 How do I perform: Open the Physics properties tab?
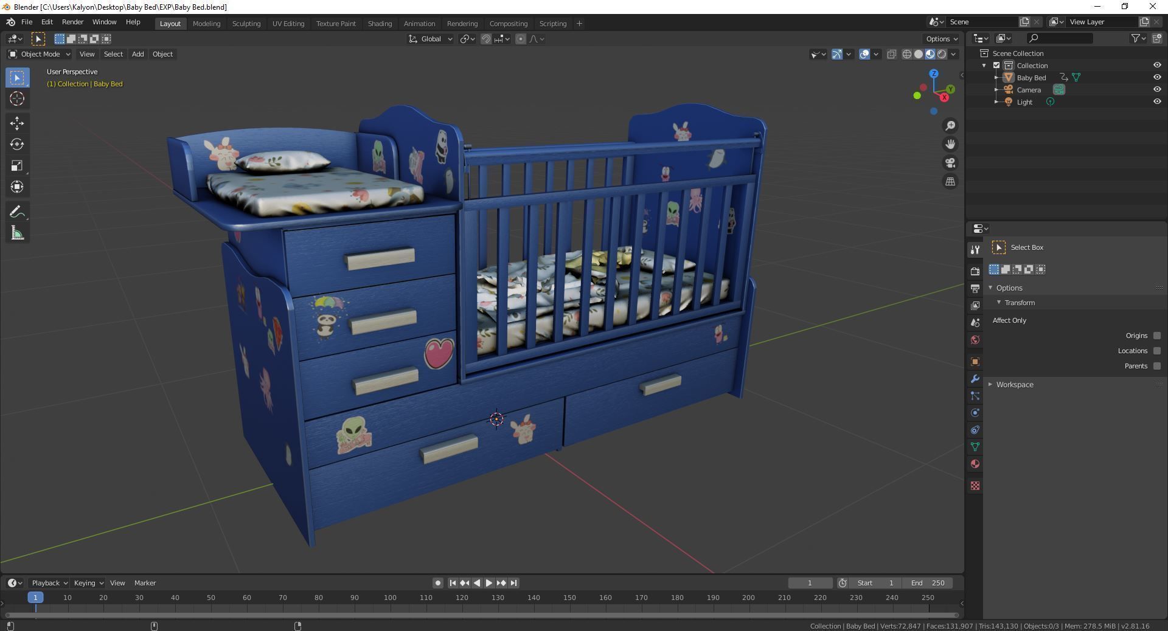click(975, 413)
